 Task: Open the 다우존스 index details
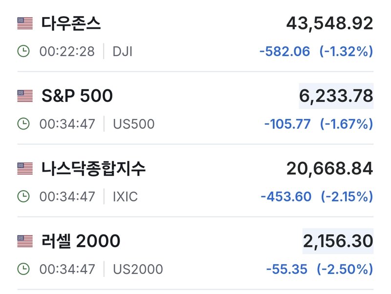point(71,23)
